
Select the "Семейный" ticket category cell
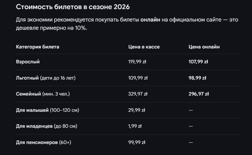43,94
